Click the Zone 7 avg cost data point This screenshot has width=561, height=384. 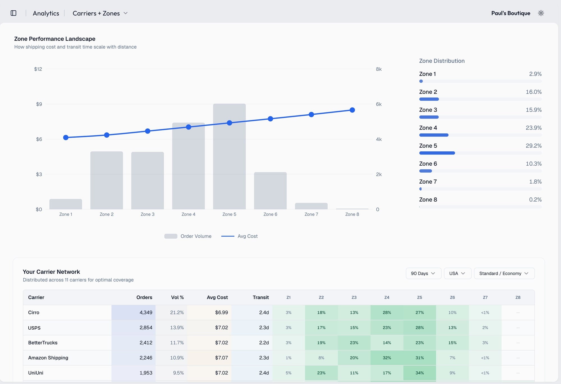coord(311,114)
